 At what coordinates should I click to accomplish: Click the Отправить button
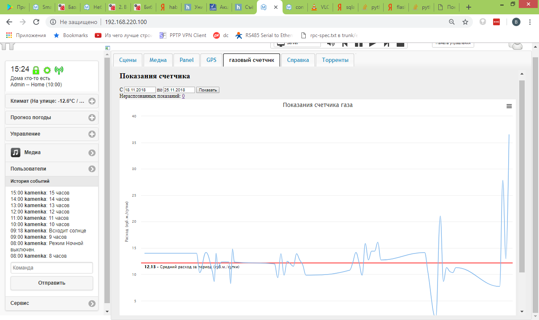pos(52,283)
